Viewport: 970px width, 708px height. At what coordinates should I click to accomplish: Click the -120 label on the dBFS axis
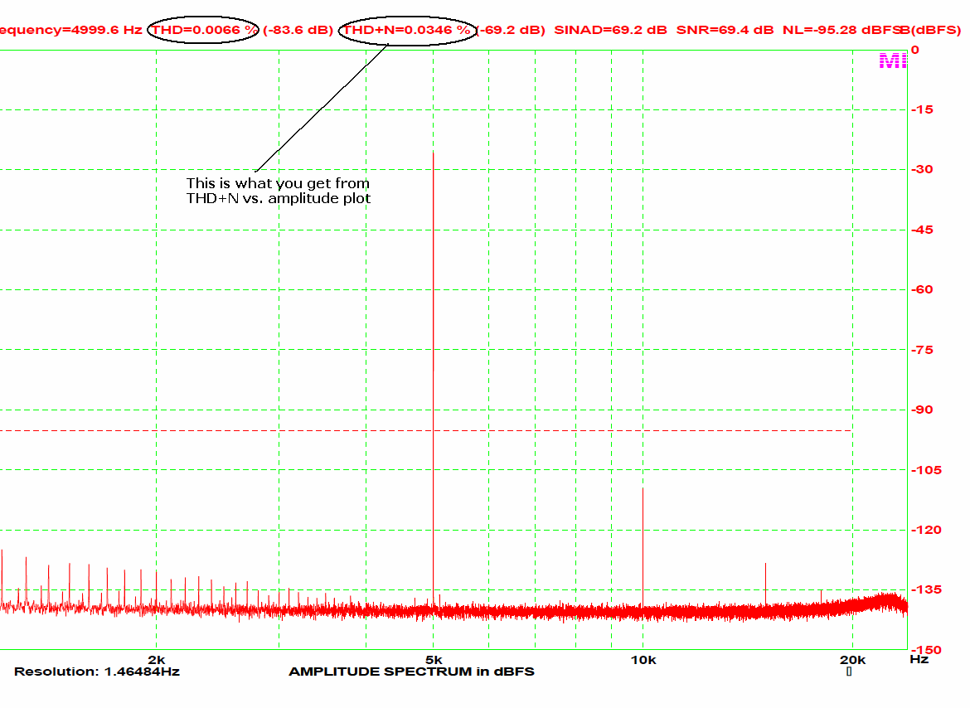point(926,530)
